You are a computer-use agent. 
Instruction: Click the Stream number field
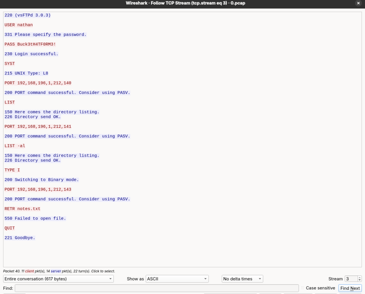[351, 279]
